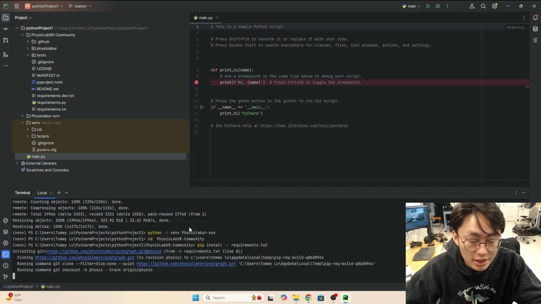The image size is (541, 304).
Task: Open File Explorer from taskbar
Action: [296, 298]
